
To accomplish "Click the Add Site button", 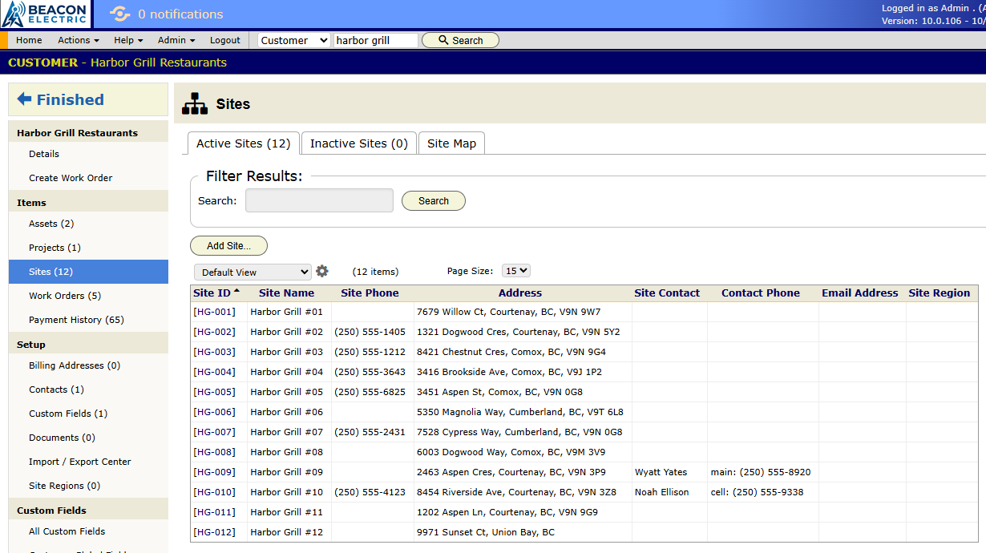I will (x=228, y=246).
